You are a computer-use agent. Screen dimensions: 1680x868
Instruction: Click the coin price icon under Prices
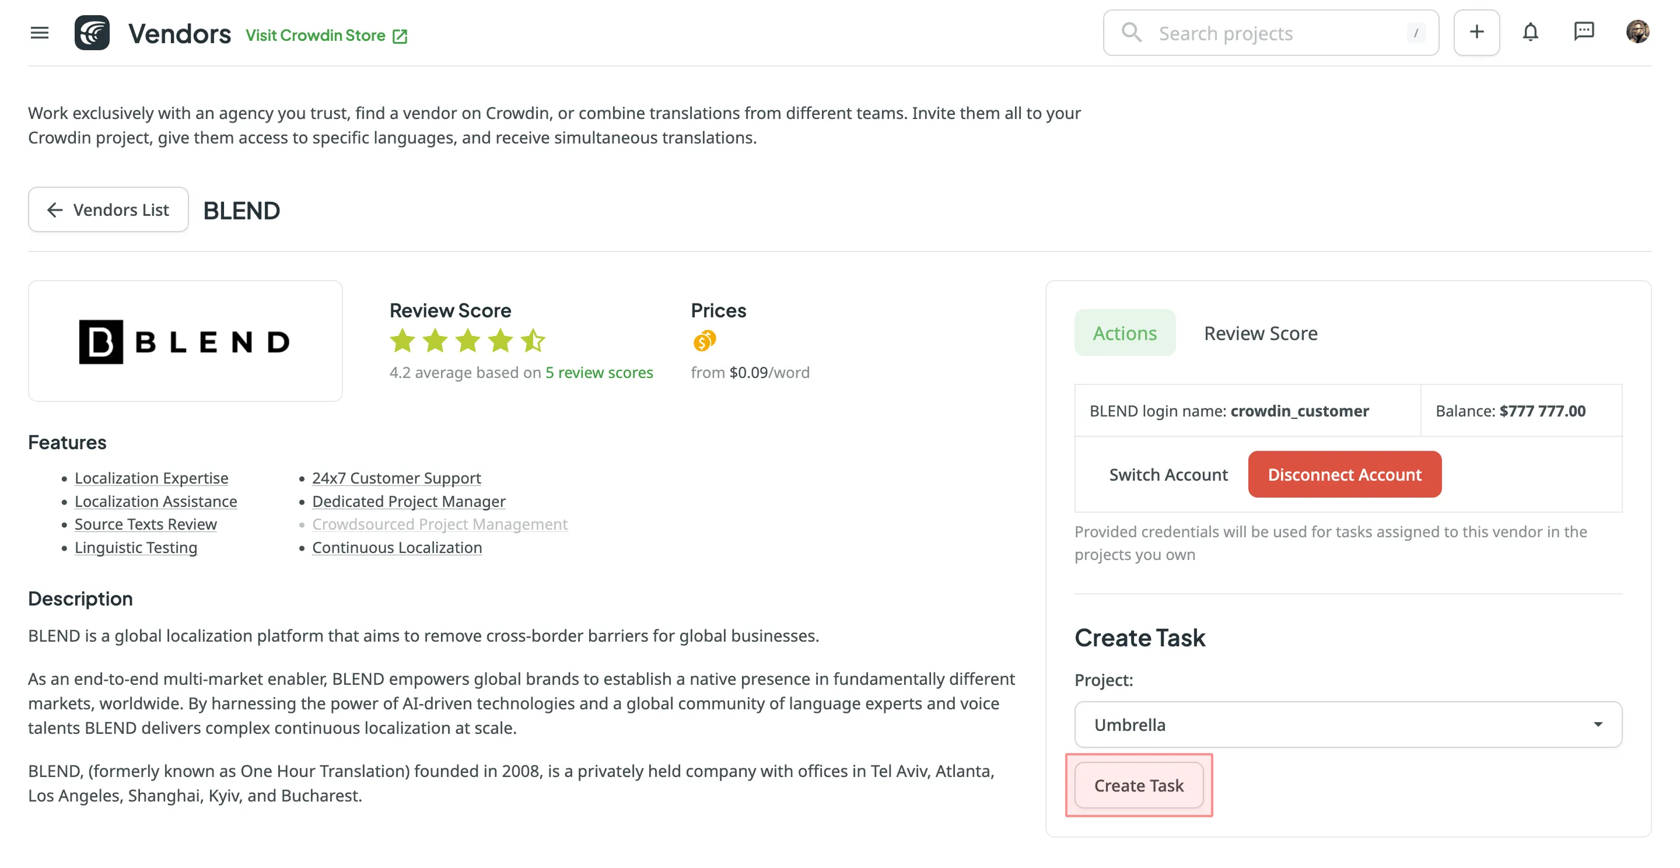pyautogui.click(x=703, y=341)
